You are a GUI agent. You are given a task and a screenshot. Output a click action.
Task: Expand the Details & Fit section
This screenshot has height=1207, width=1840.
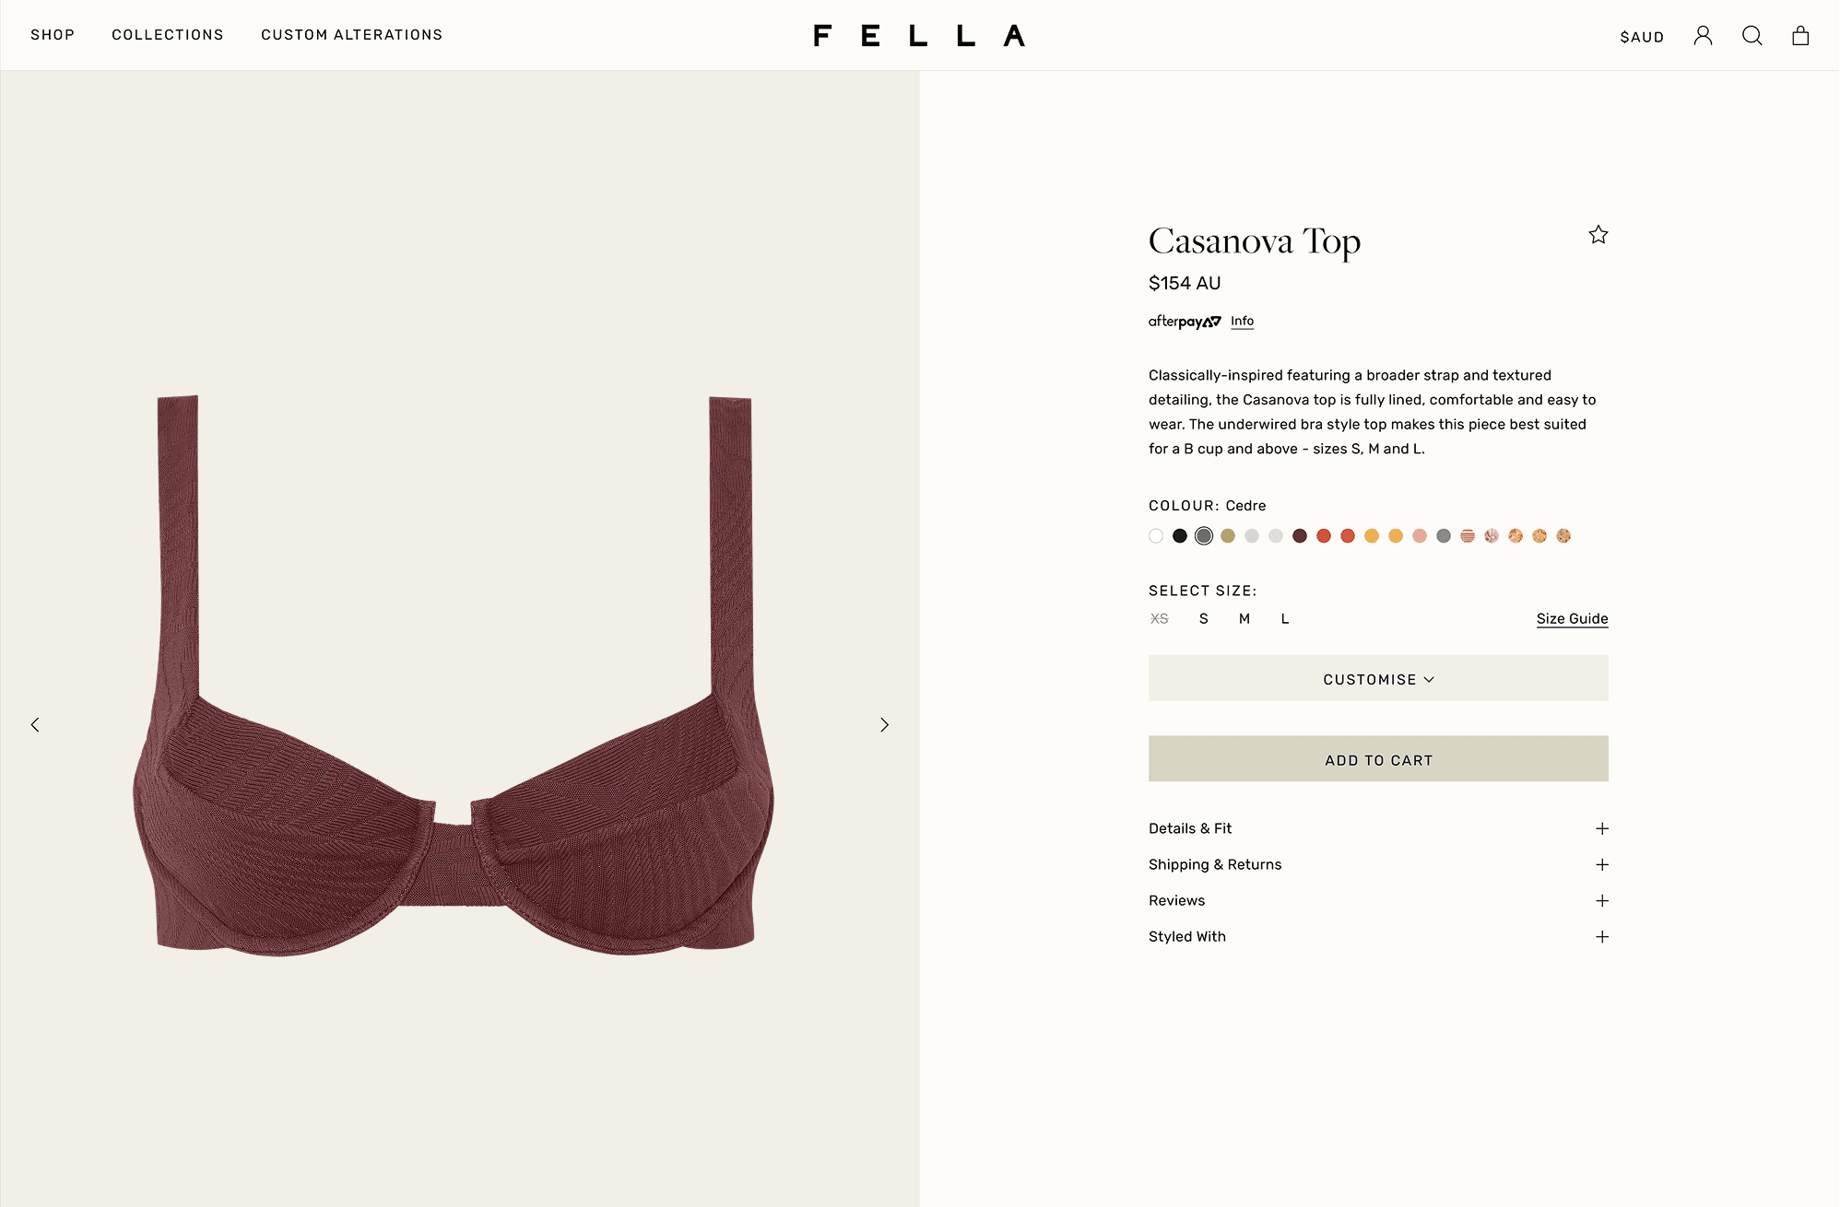tap(1378, 828)
